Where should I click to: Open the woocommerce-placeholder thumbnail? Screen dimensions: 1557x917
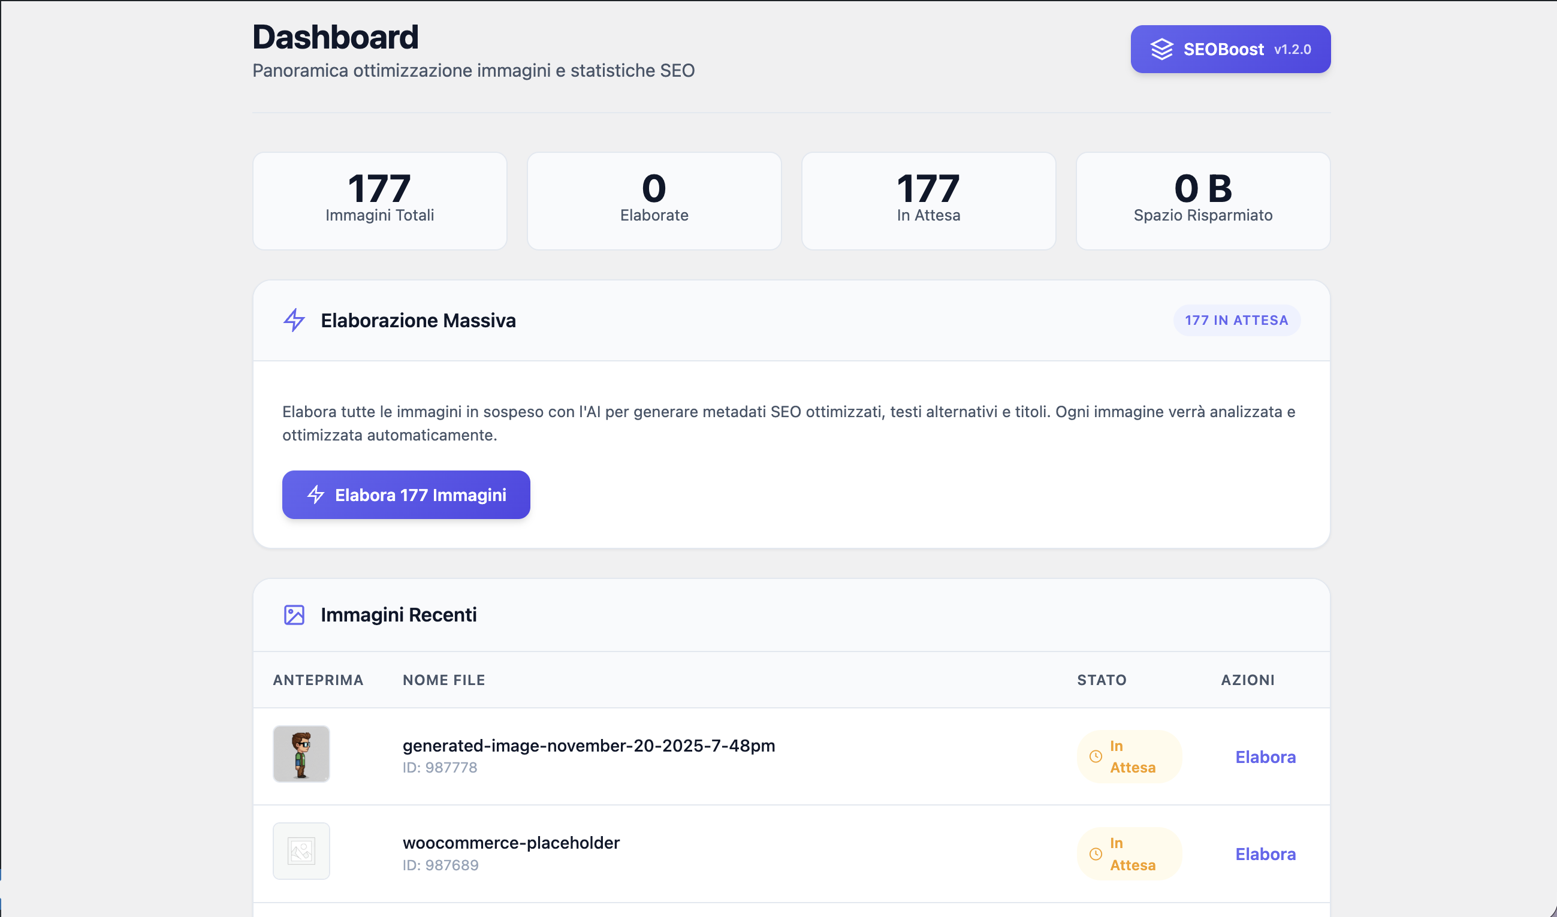coord(301,851)
